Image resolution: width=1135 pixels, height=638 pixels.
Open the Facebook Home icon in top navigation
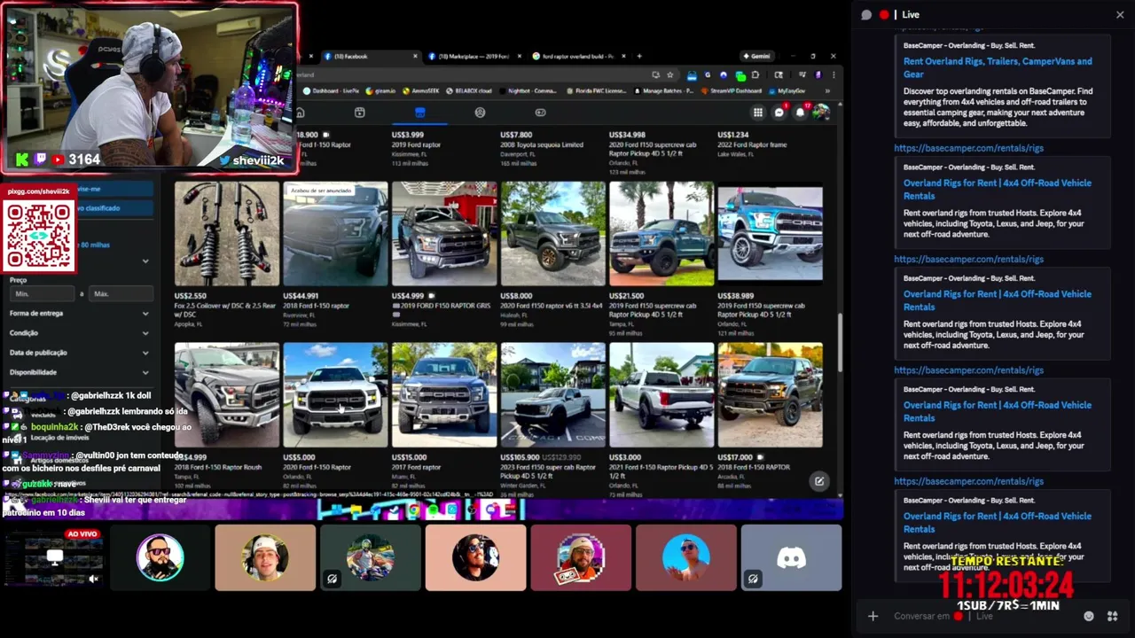(x=300, y=113)
